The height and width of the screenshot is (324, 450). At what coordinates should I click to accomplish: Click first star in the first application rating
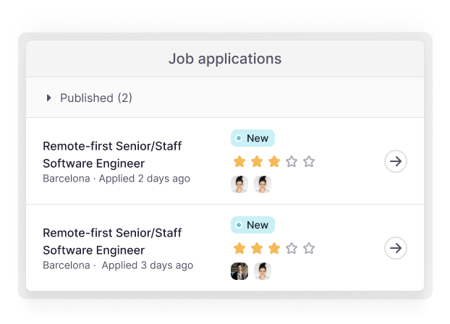(239, 161)
